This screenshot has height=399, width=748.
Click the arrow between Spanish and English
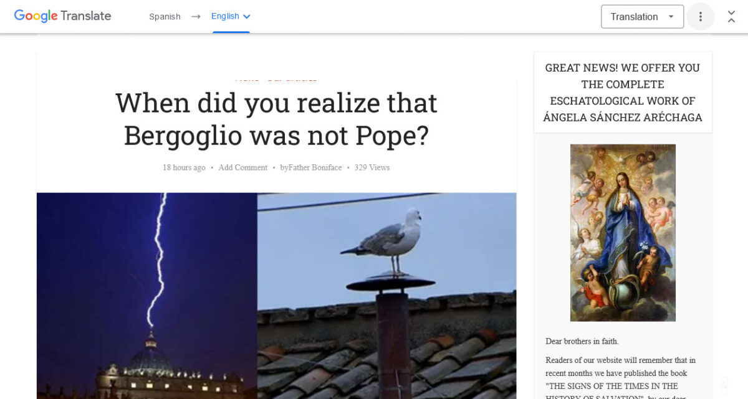pos(196,17)
